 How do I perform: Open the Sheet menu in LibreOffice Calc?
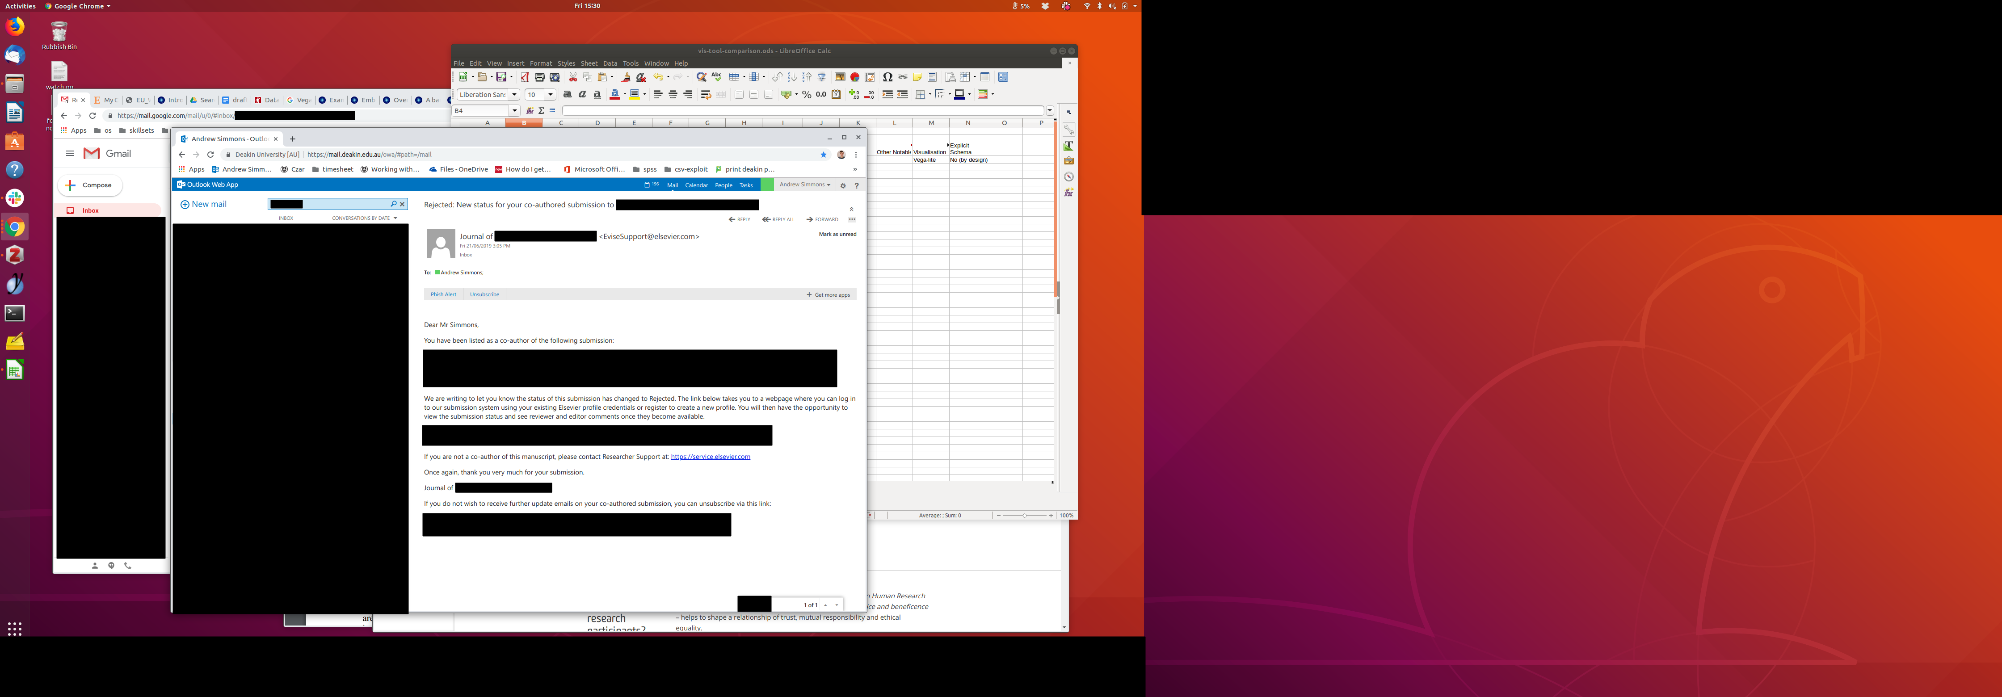tap(589, 64)
